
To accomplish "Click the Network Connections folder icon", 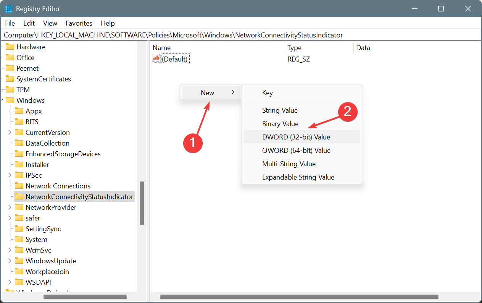I will (x=19, y=186).
